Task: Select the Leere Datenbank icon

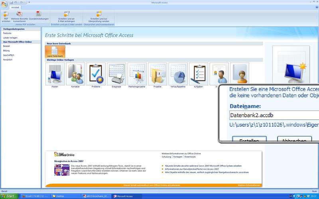Action: tap(55, 52)
